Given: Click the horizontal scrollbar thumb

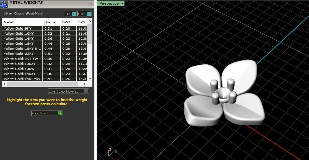Looking at the screenshot, I should [42, 84].
